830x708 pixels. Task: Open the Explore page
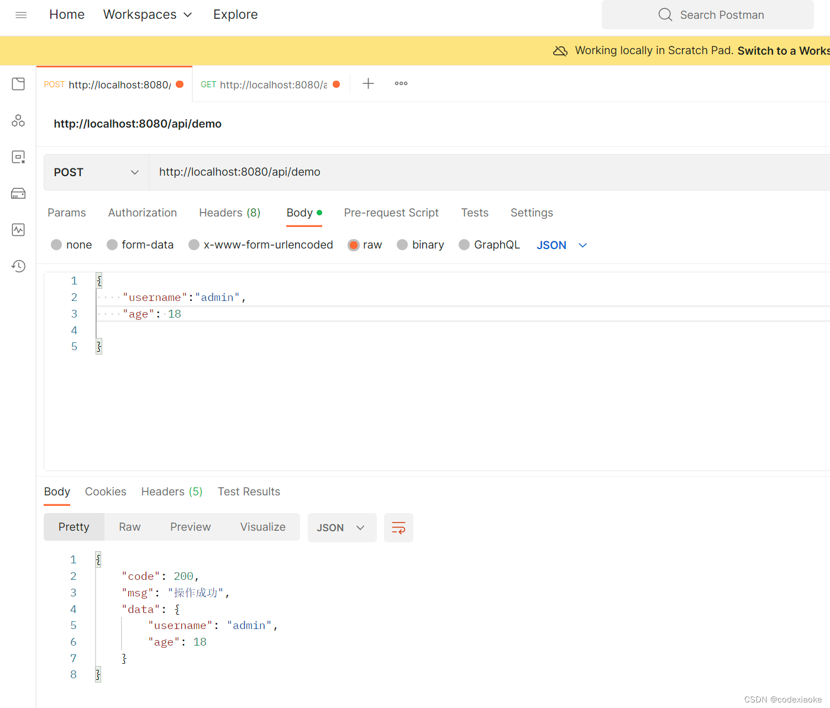235,15
